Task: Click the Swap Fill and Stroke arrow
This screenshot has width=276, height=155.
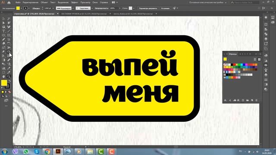Action: coord(9,81)
